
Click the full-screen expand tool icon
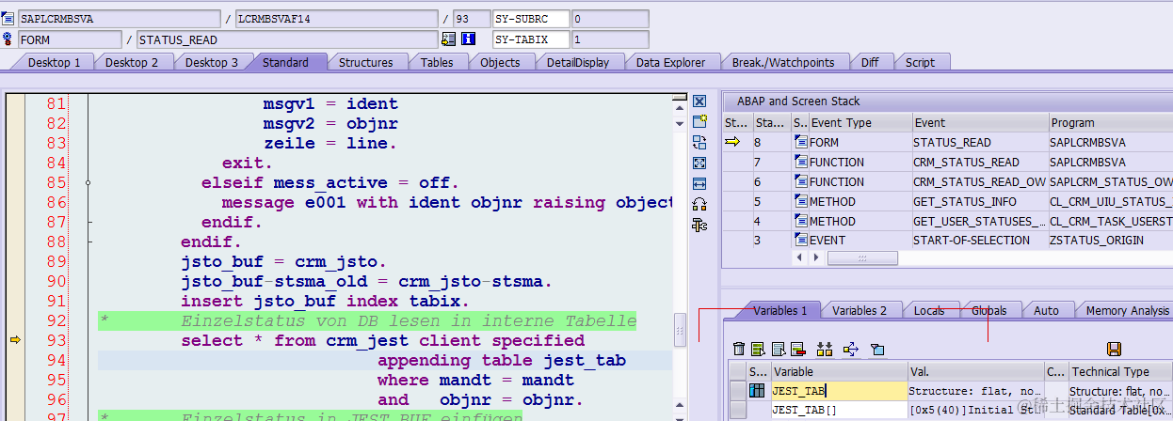(699, 163)
